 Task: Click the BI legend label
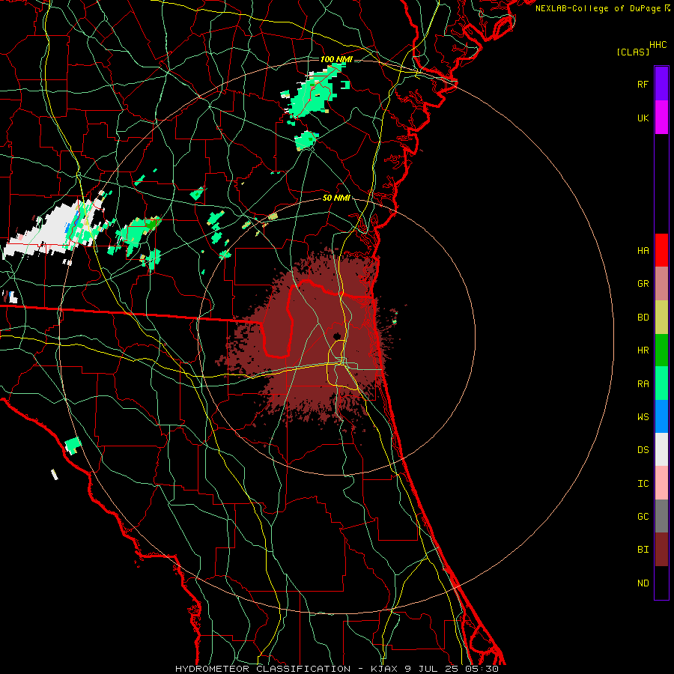click(x=643, y=550)
